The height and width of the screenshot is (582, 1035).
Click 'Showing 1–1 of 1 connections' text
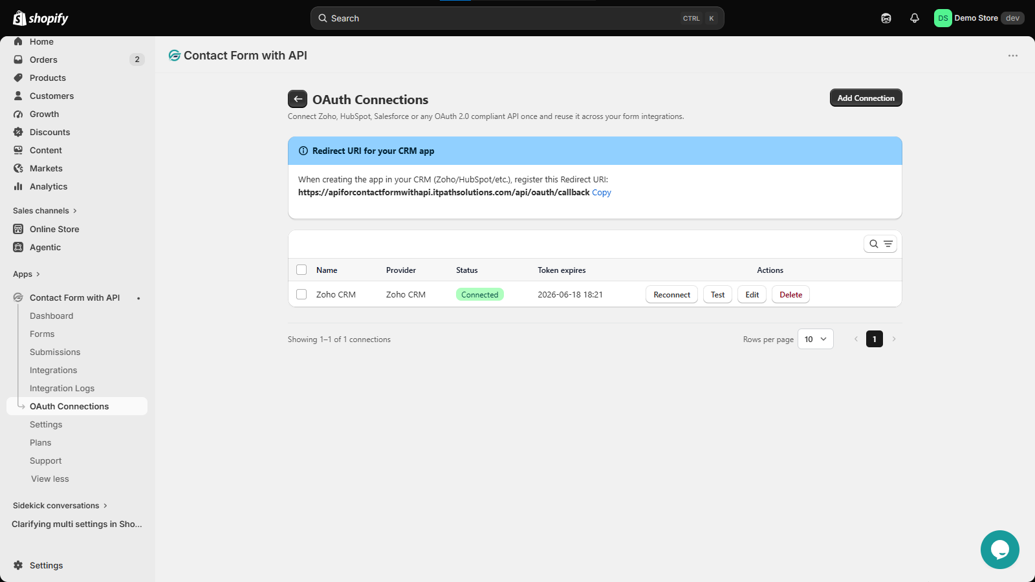coord(339,339)
